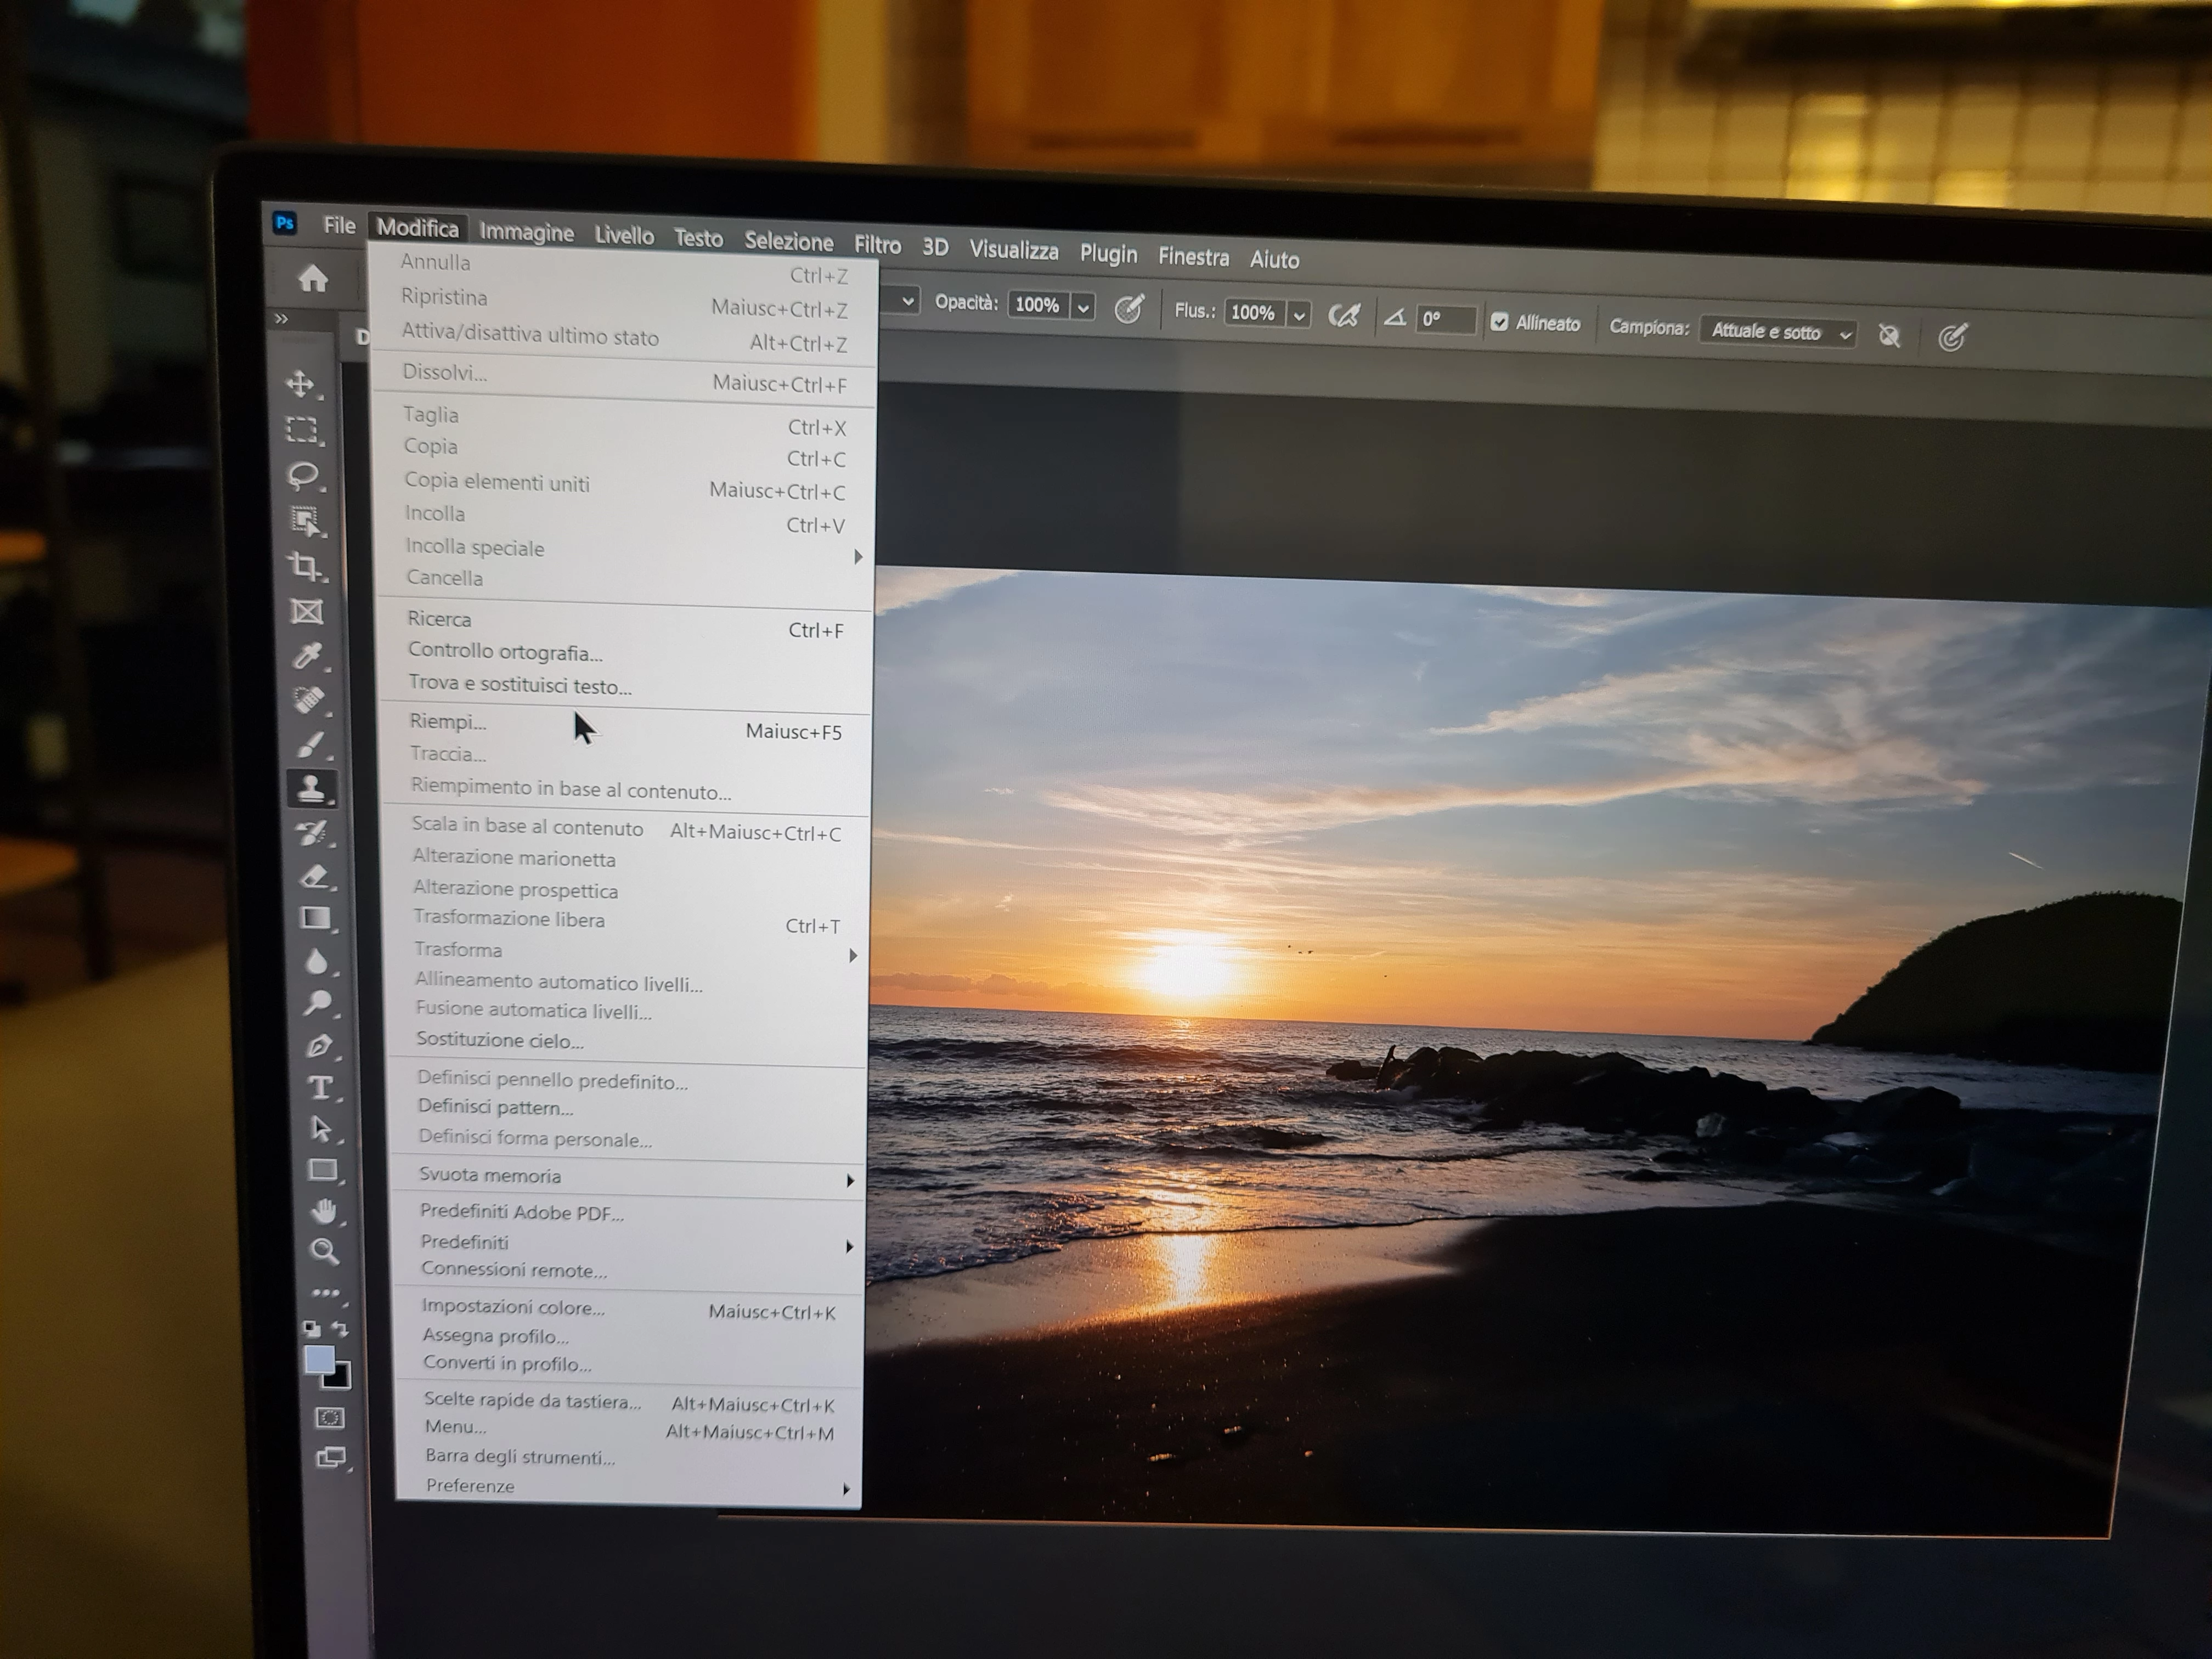Screen dimensions: 2212x1659
Task: Open the Immagine menu
Action: (526, 232)
